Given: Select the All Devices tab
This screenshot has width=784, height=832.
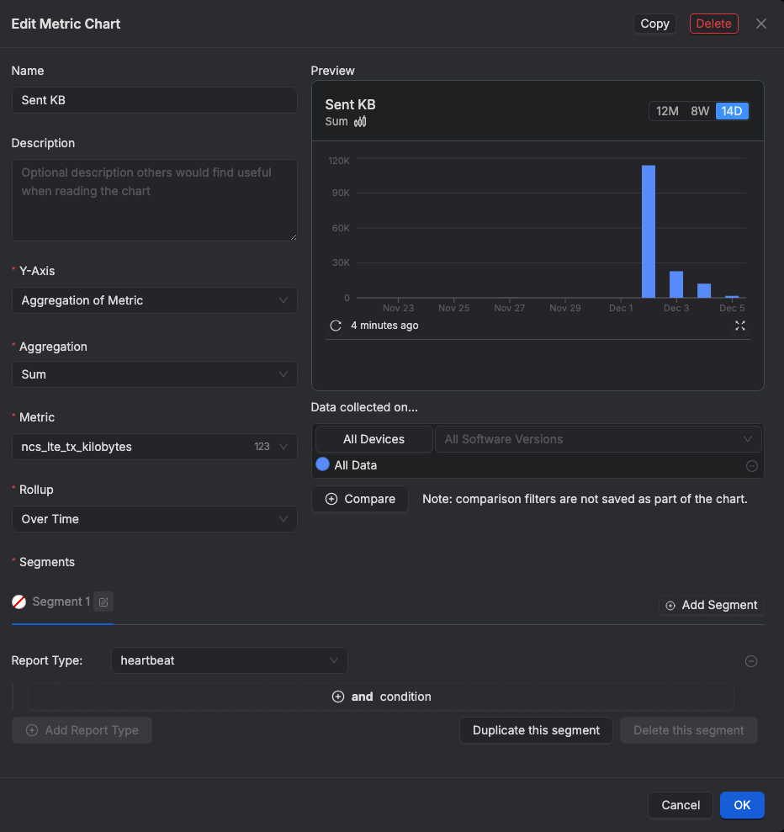Looking at the screenshot, I should [x=373, y=439].
